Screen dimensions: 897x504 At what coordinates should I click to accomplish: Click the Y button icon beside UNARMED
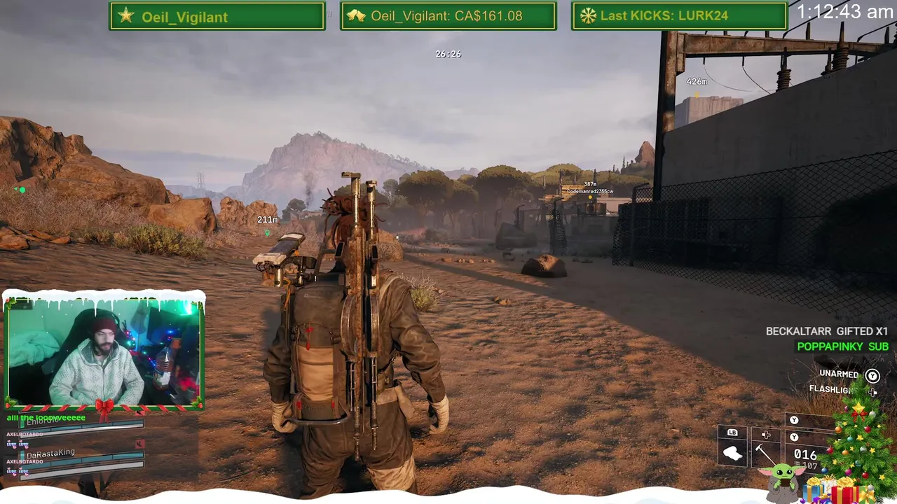(x=872, y=376)
